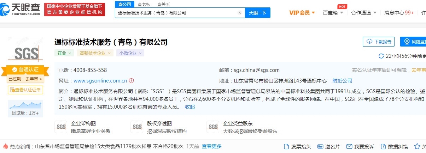The image size is (426, 153).
Task: Expand the 高新技术企业 tag
Action: click(95, 53)
